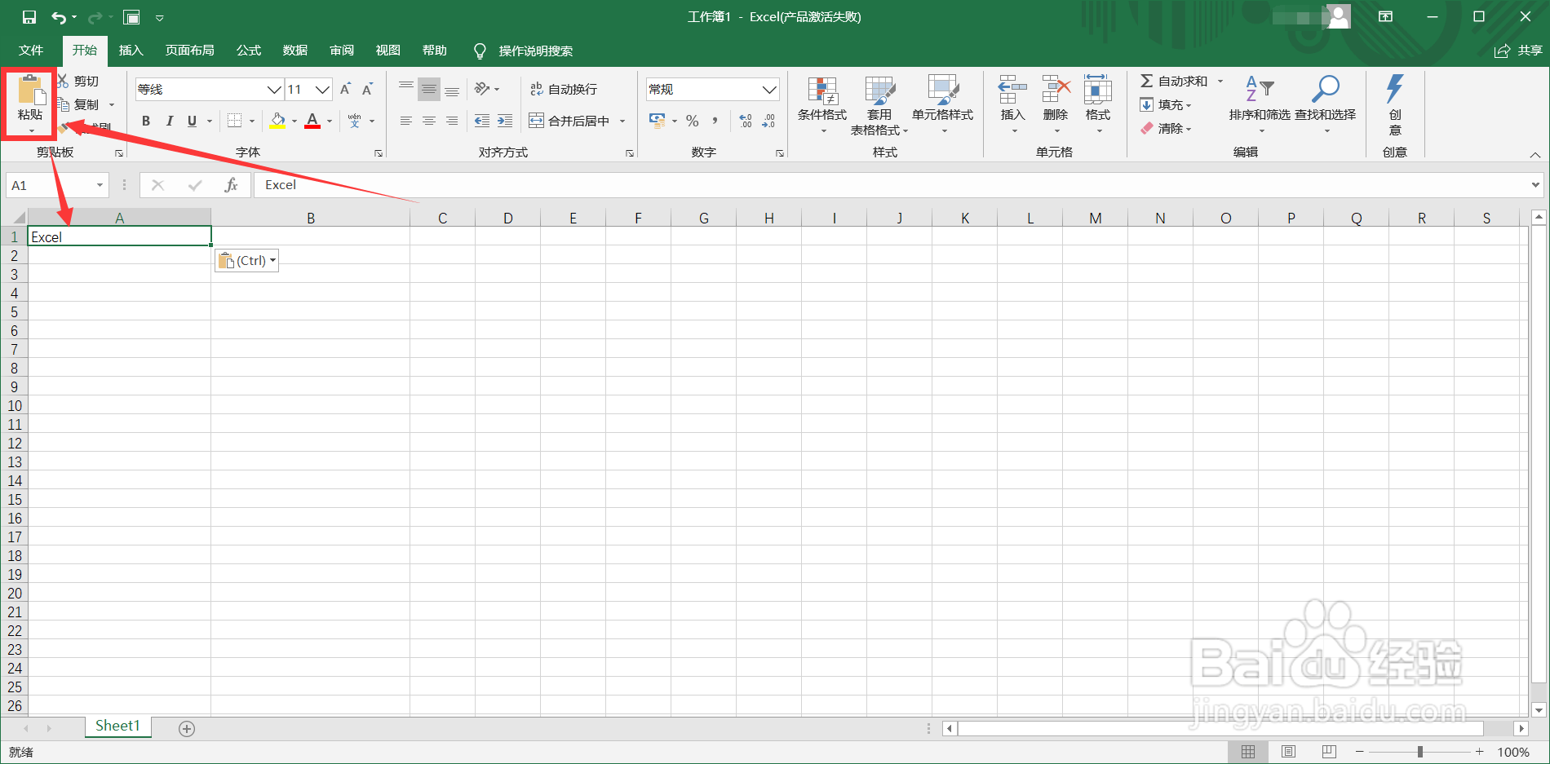Toggle Italic formatting
The width and height of the screenshot is (1550, 764).
click(x=169, y=121)
